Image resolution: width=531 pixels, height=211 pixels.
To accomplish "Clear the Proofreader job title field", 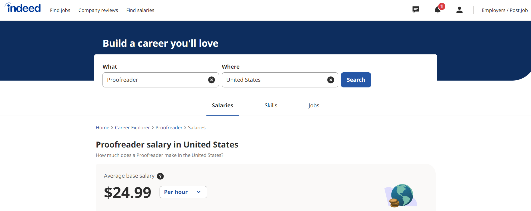I will (x=212, y=80).
